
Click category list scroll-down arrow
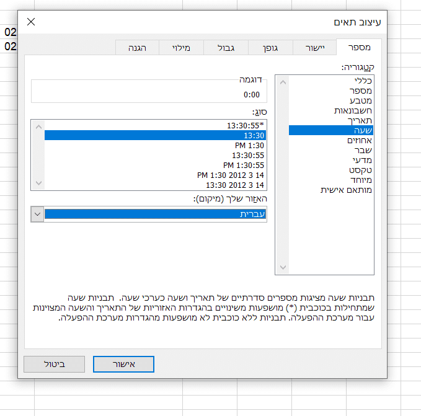click(x=283, y=267)
